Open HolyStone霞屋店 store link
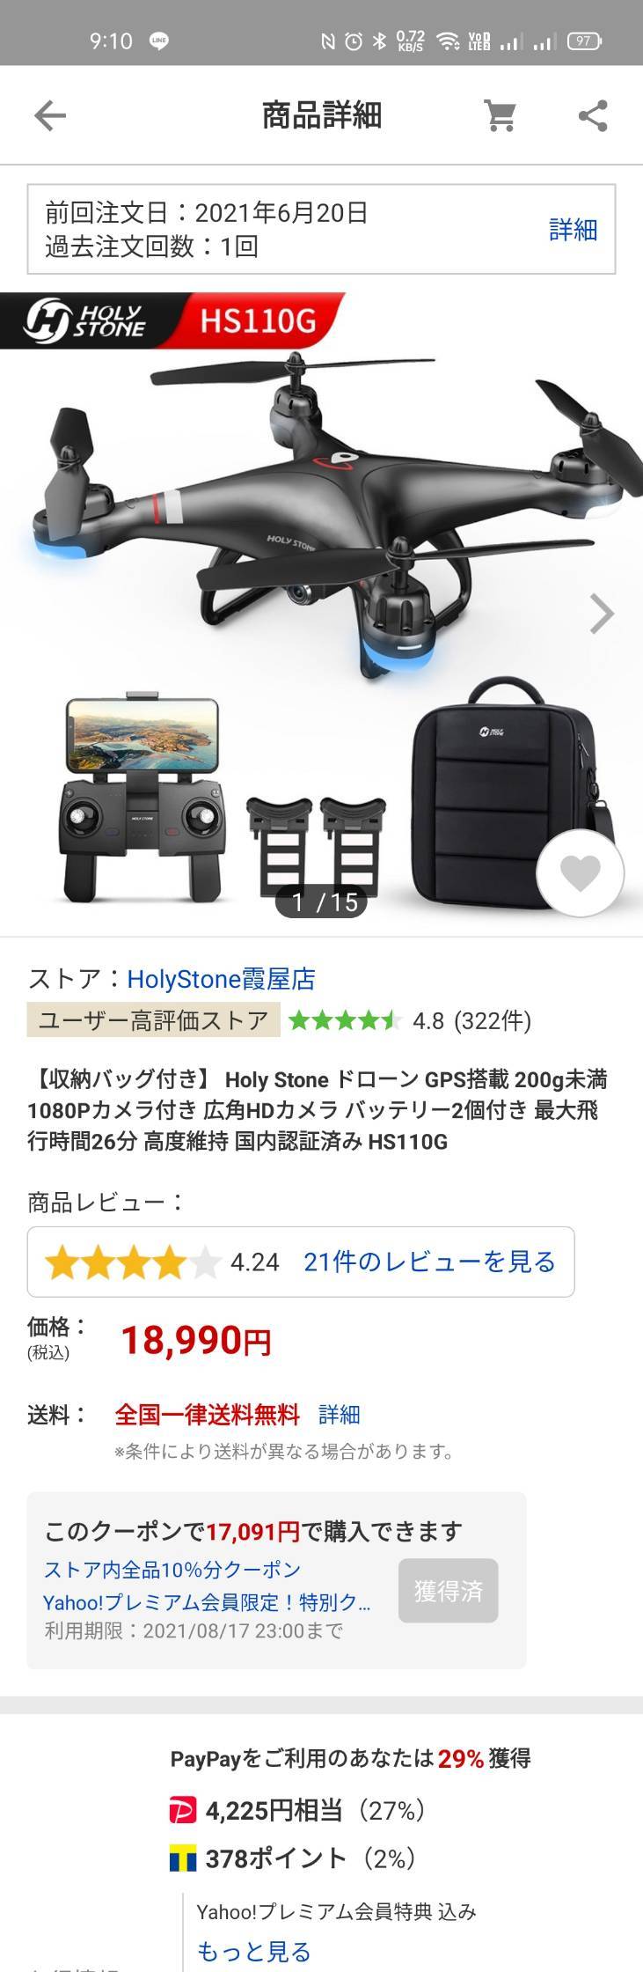The height and width of the screenshot is (1972, 643). 221,979
